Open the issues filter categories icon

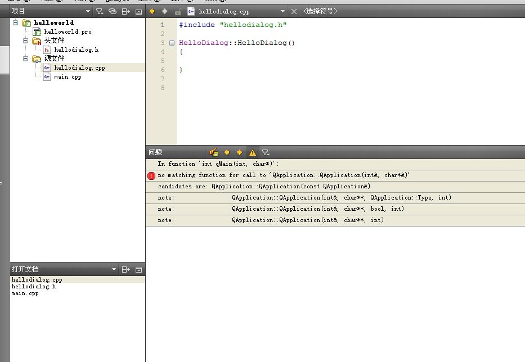pyautogui.click(x=266, y=152)
